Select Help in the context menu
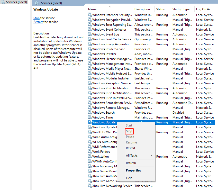Image resolution: width=218 pixels, height=190 pixels. pyautogui.click(x=129, y=178)
